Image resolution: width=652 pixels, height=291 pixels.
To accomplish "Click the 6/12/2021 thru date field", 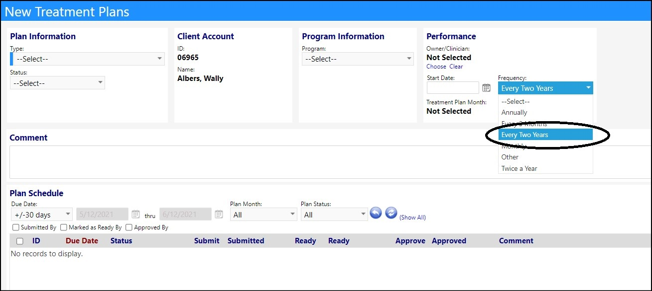I will click(x=185, y=215).
